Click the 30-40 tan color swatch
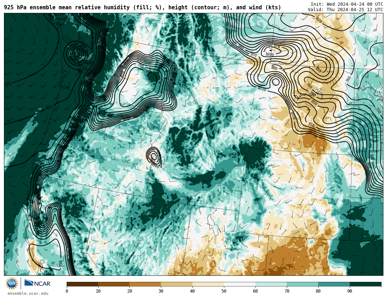This screenshot has height=298, width=387. pyautogui.click(x=177, y=284)
